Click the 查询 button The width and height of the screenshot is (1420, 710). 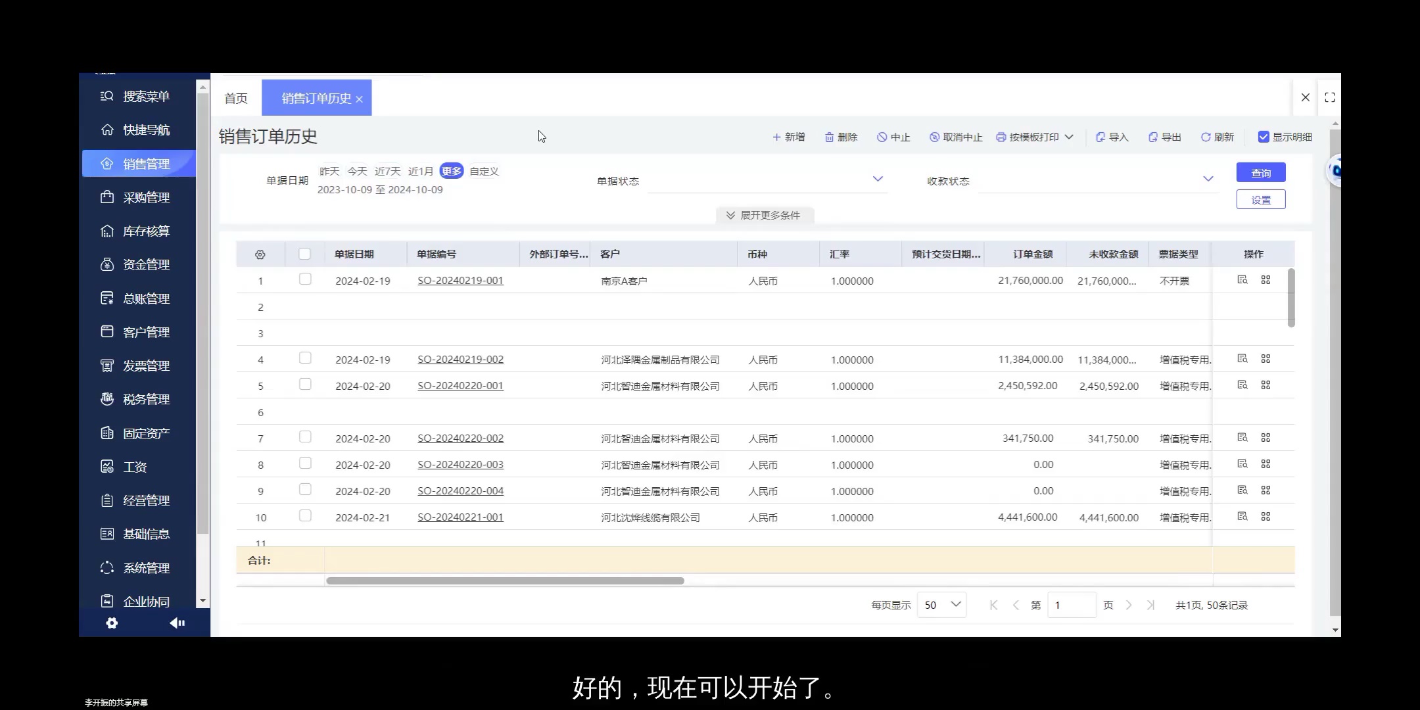point(1261,172)
